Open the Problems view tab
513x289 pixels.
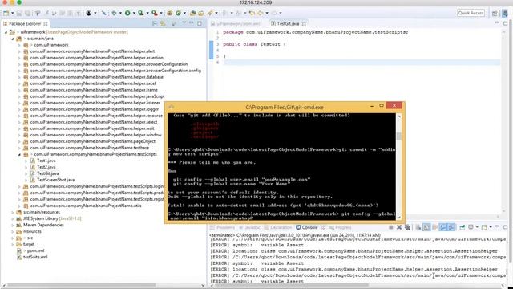point(223,227)
